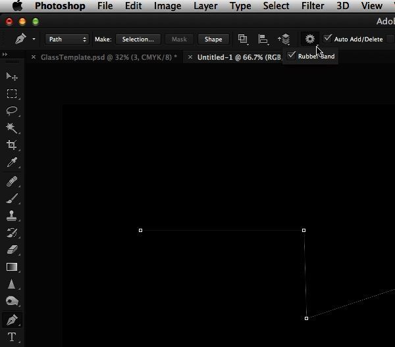Select the Crop tool
395x347 pixels.
12,145
